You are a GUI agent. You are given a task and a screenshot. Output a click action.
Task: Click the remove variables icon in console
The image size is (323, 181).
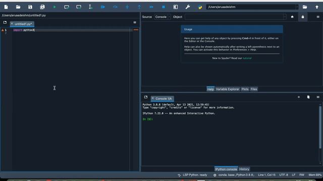coord(308,97)
